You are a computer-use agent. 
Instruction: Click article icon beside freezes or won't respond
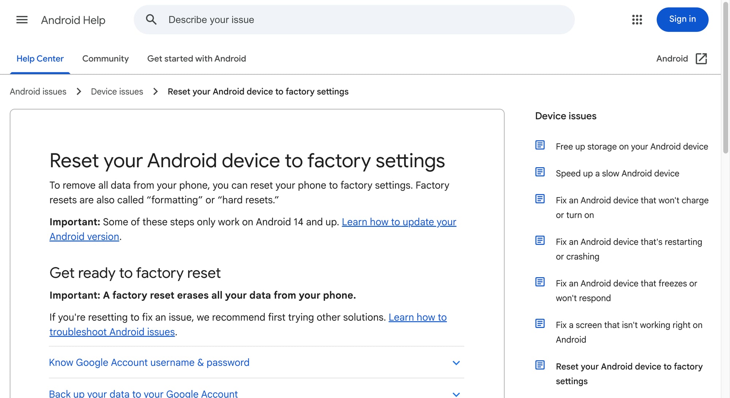540,282
